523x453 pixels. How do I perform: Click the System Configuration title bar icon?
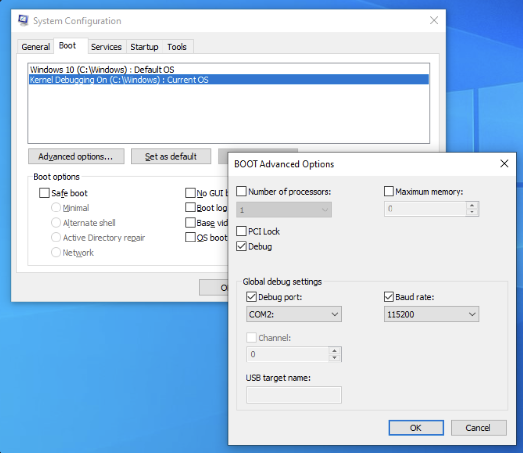[x=23, y=21]
